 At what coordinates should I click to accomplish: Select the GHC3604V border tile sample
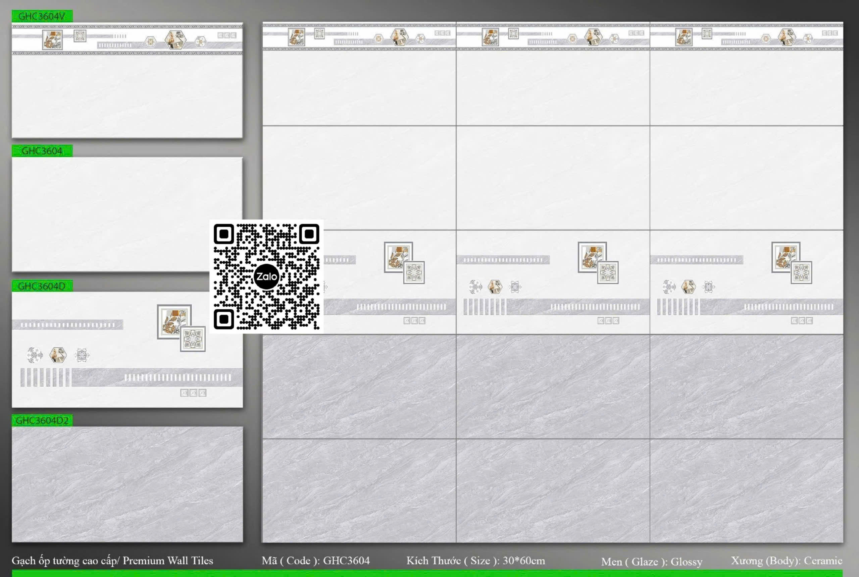click(x=127, y=92)
